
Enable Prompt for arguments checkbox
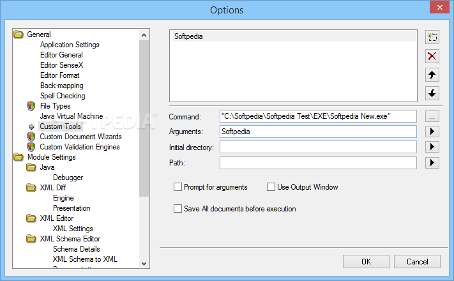[178, 187]
